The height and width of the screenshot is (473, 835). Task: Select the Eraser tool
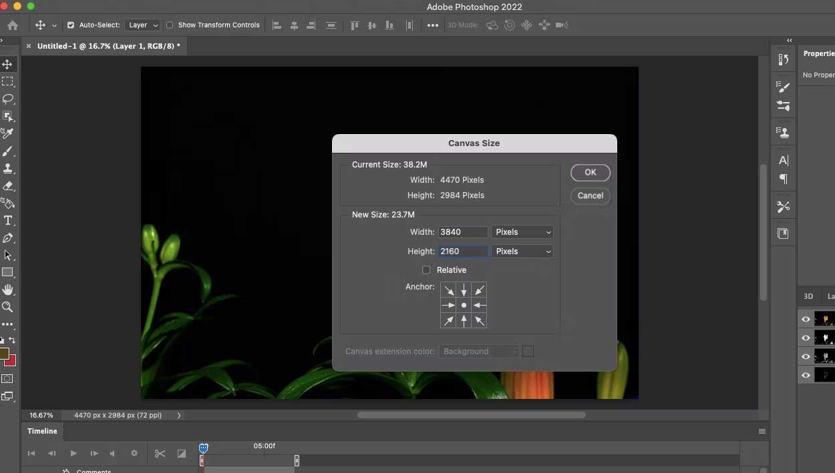click(x=8, y=186)
